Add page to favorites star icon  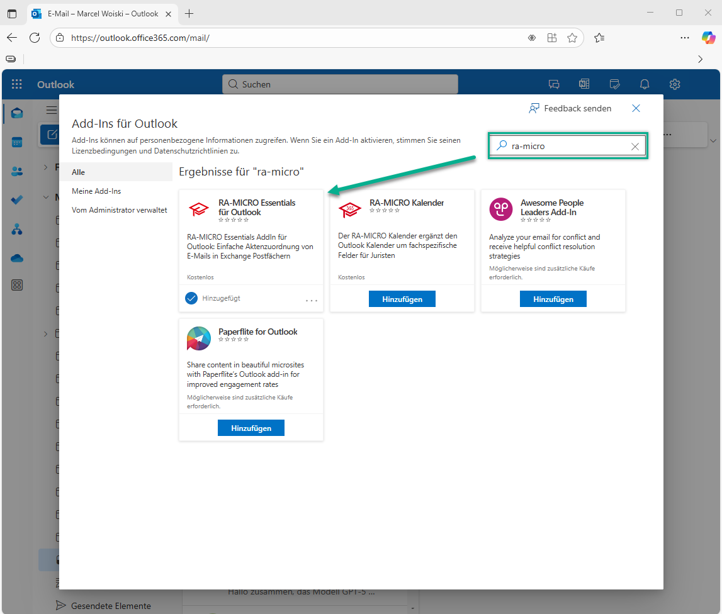coord(572,38)
